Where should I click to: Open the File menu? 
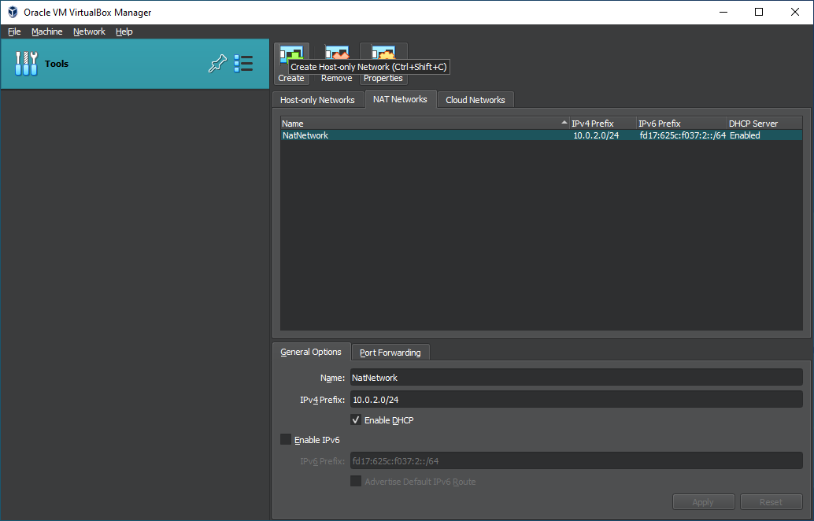point(14,31)
